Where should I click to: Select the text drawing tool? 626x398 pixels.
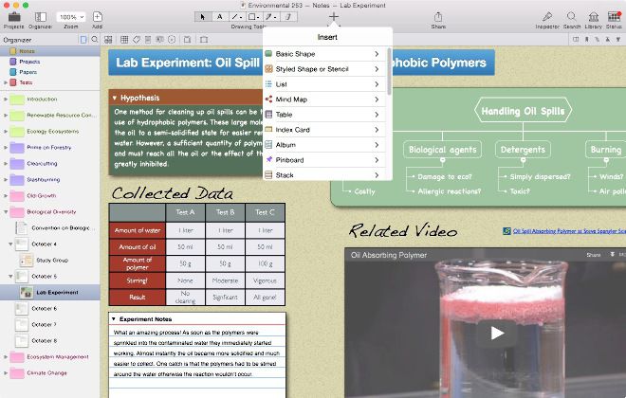click(x=218, y=16)
